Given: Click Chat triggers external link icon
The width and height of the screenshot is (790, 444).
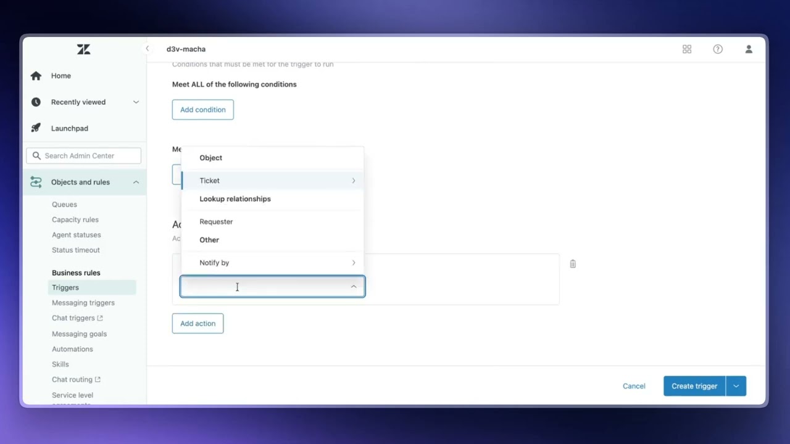Looking at the screenshot, I should [x=100, y=318].
